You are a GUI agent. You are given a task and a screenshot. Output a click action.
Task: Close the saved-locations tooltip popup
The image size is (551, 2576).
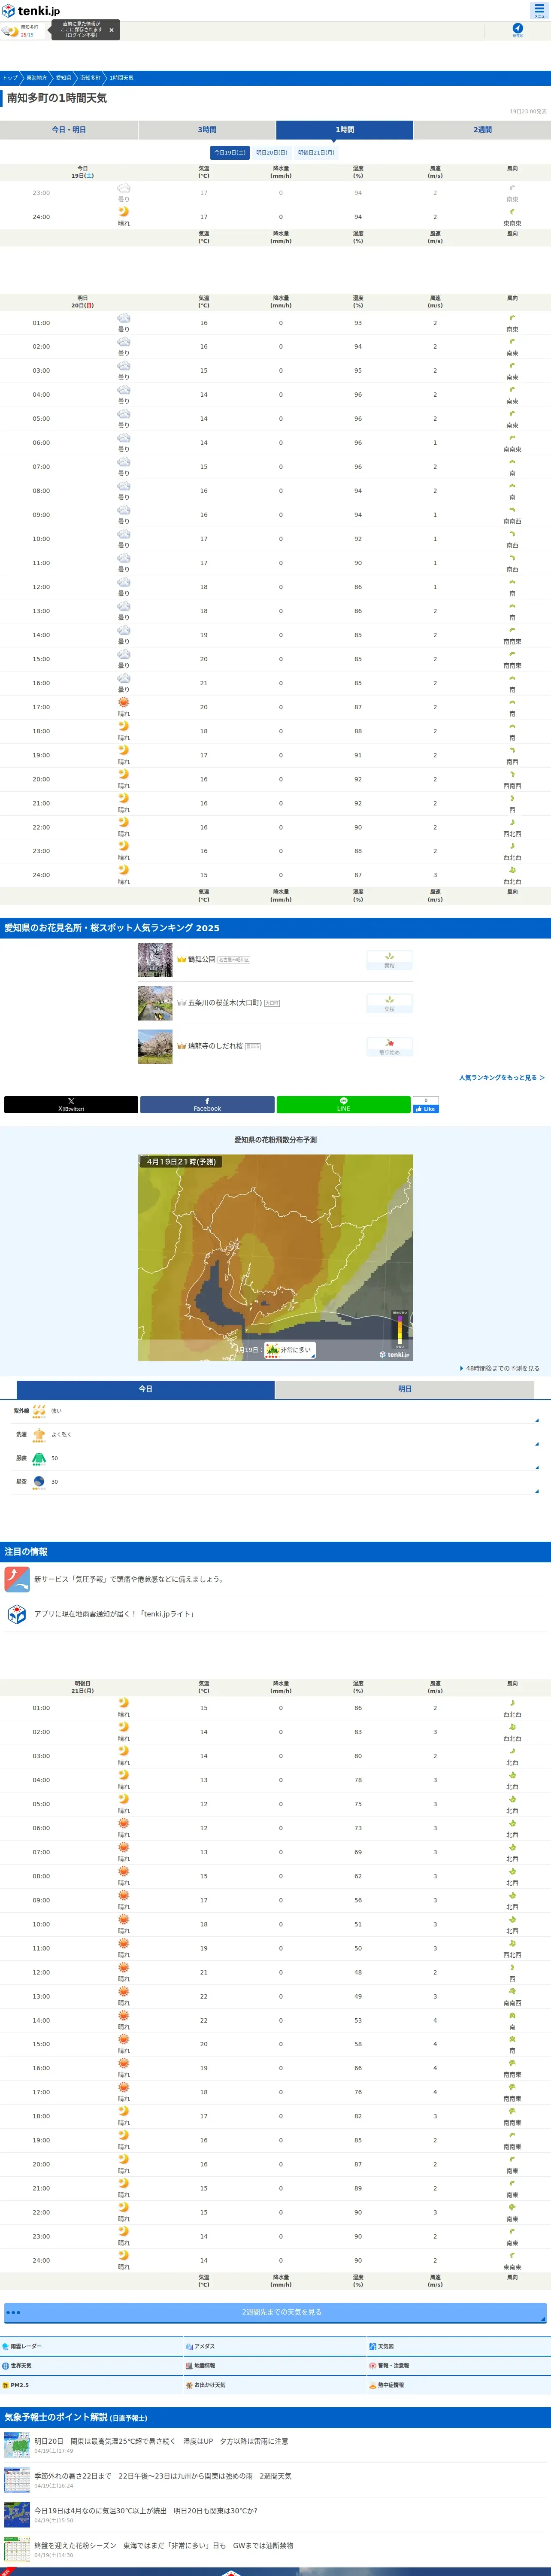click(x=111, y=30)
